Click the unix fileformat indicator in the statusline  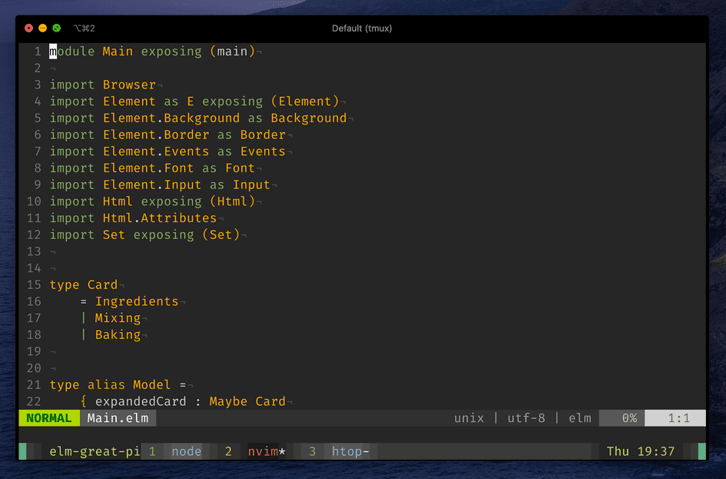469,418
